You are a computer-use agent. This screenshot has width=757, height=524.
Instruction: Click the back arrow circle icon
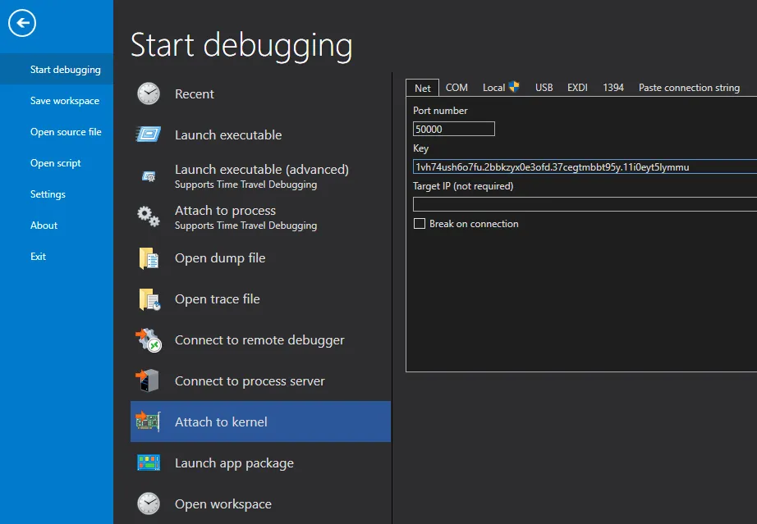click(21, 23)
